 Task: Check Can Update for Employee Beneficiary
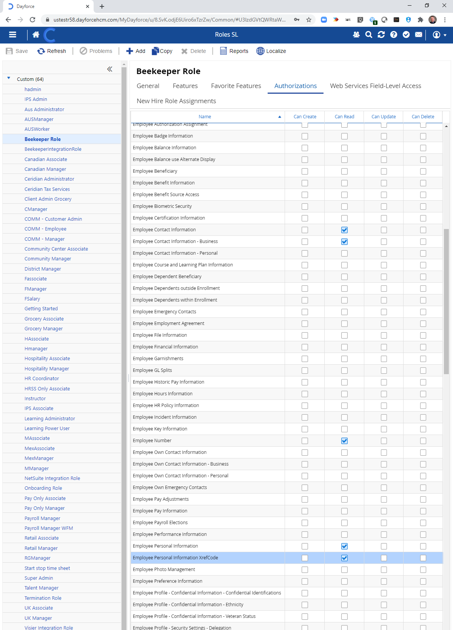(384, 171)
